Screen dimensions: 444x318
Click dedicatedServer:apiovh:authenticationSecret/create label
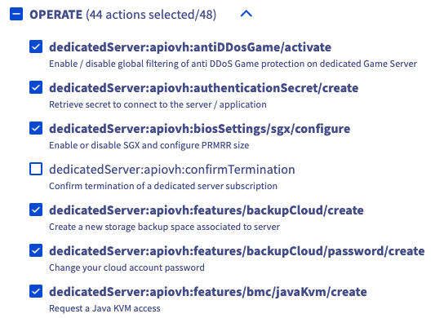pos(203,88)
